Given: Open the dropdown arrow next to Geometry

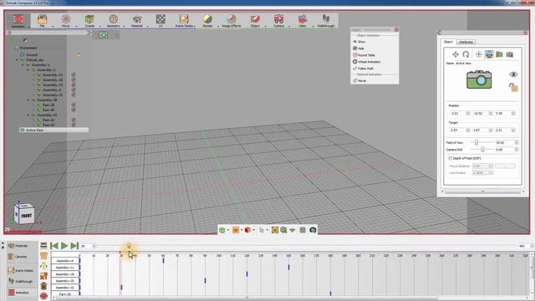Looking at the screenshot, I should 124,26.
